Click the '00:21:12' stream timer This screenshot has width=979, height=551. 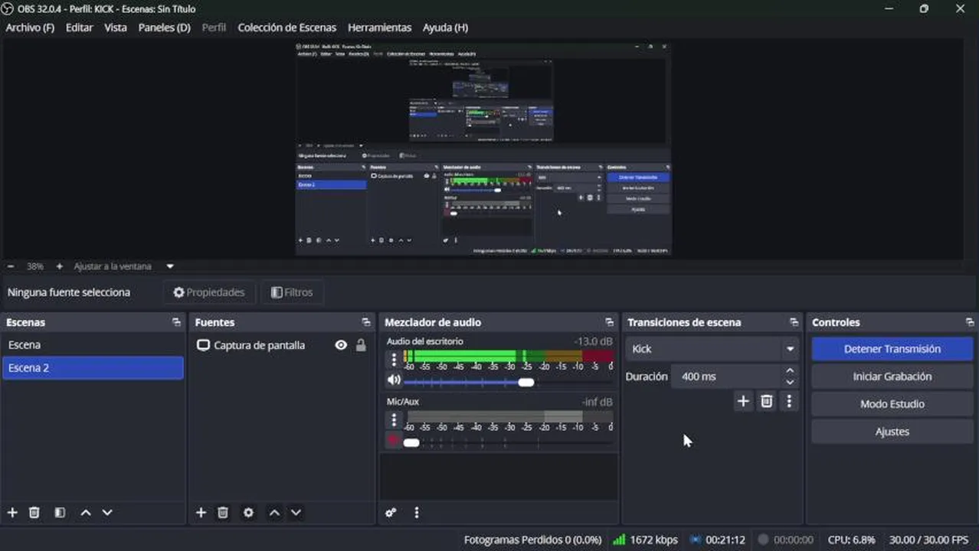[x=725, y=540]
